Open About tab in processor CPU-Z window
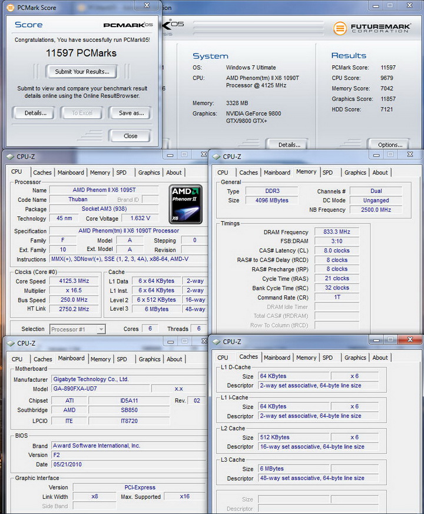The width and height of the screenshot is (424, 514). pos(174,172)
